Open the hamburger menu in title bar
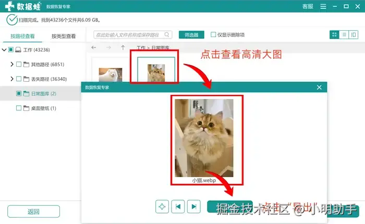Image resolution: width=365 pixels, height=224 pixels. point(323,6)
